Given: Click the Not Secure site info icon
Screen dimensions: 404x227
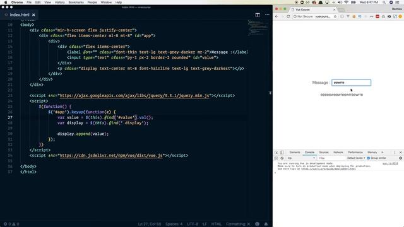Looking at the screenshot, I should pyautogui.click(x=295, y=16).
